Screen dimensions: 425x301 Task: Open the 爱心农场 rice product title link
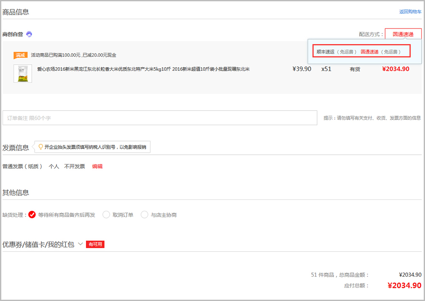point(143,69)
